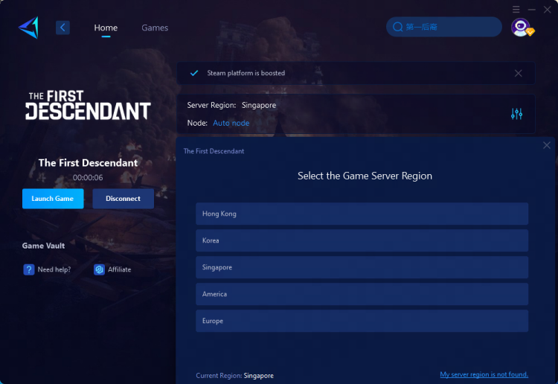Select Hong Kong server region

tap(362, 214)
